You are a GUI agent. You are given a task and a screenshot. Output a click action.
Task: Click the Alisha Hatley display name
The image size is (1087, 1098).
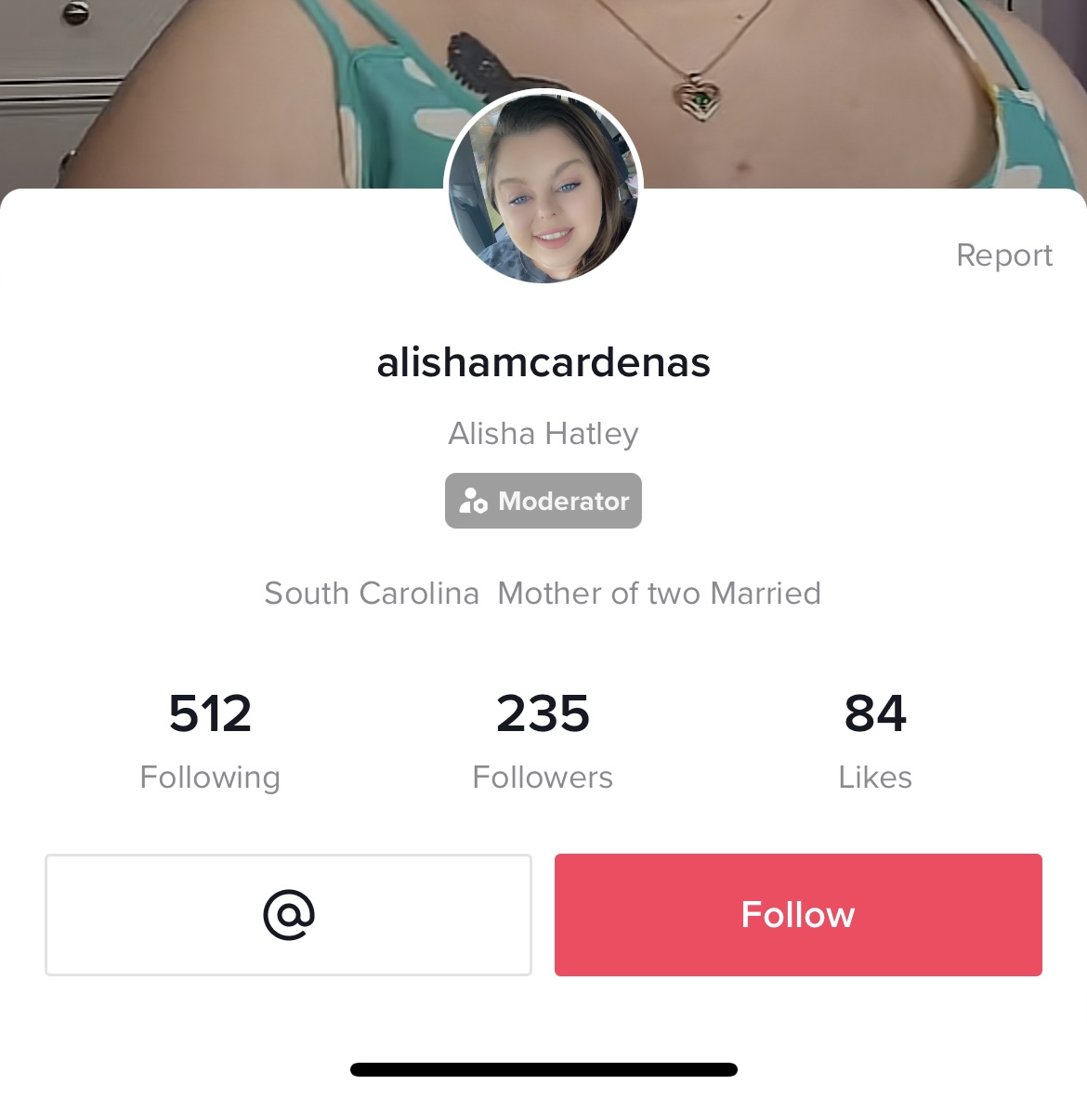543,434
